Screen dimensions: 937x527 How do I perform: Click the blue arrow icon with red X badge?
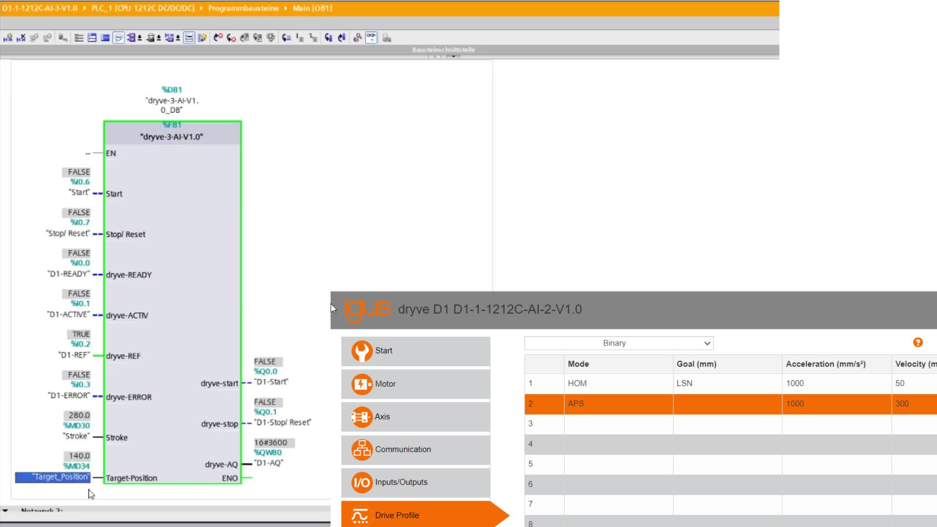pos(231,38)
